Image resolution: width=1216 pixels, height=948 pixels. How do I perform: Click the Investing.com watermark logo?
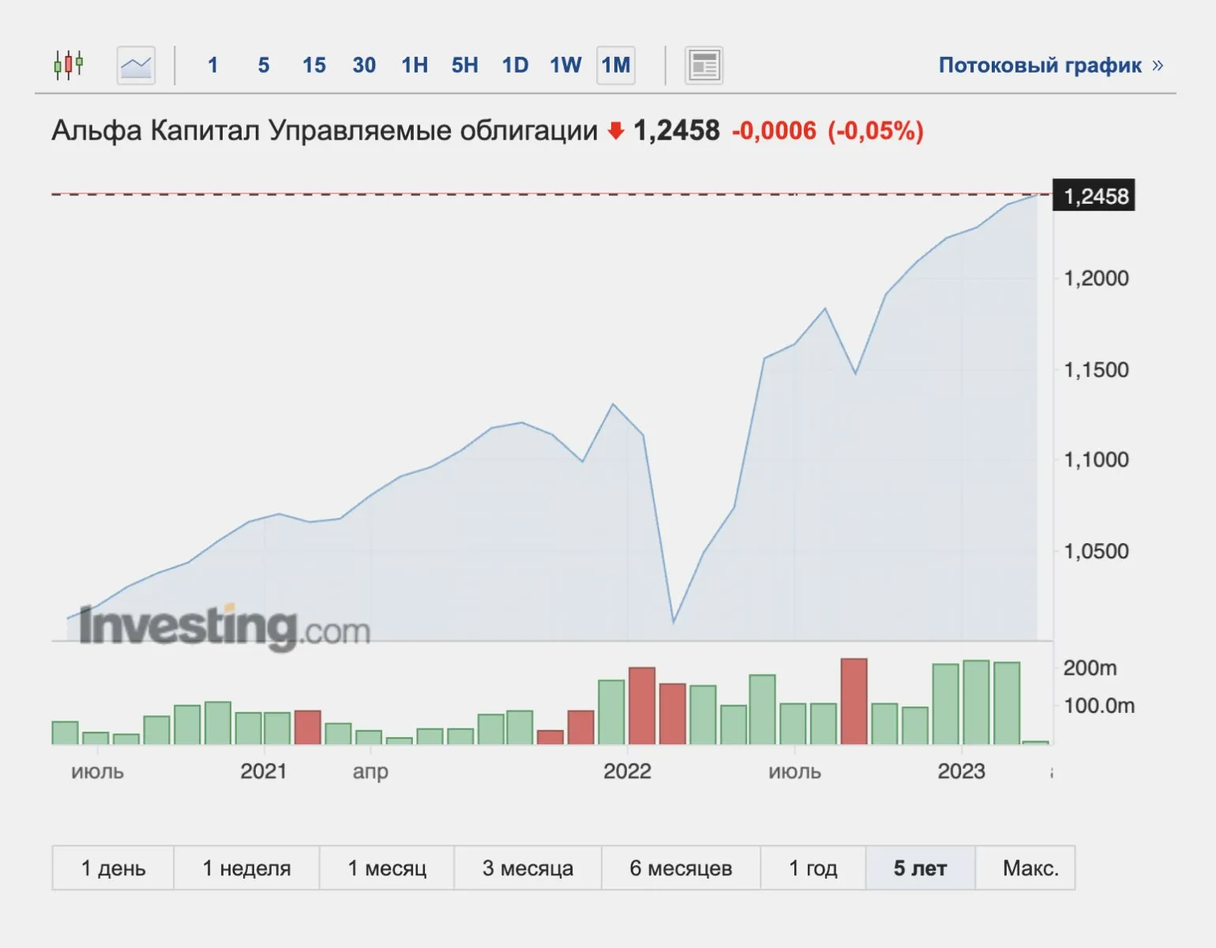225,627
